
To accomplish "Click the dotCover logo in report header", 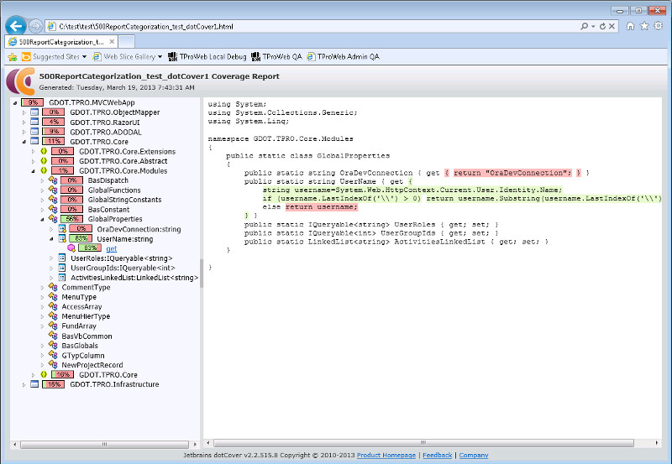I will coord(20,81).
